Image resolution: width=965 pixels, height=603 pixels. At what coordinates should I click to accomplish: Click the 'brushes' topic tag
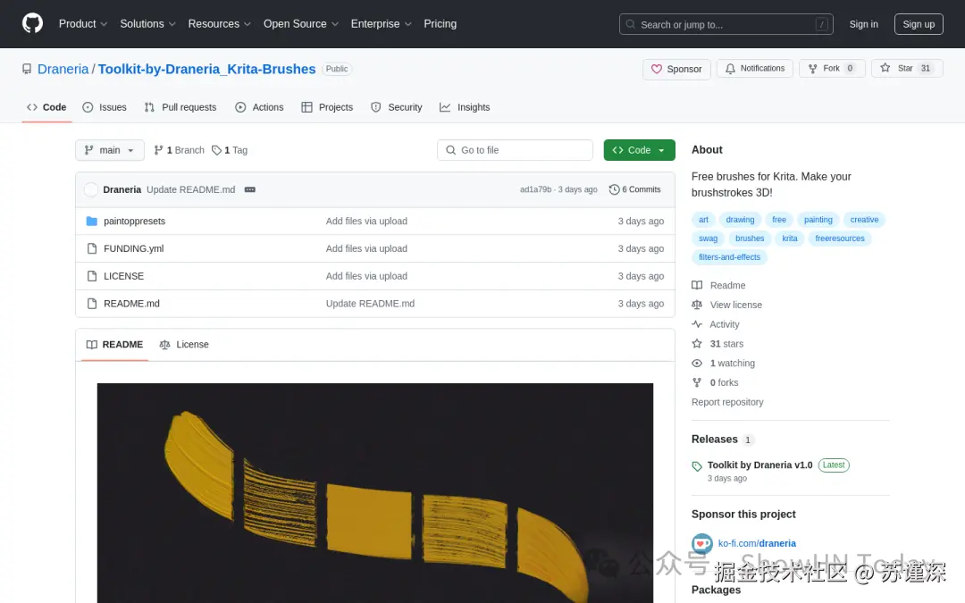coord(749,239)
